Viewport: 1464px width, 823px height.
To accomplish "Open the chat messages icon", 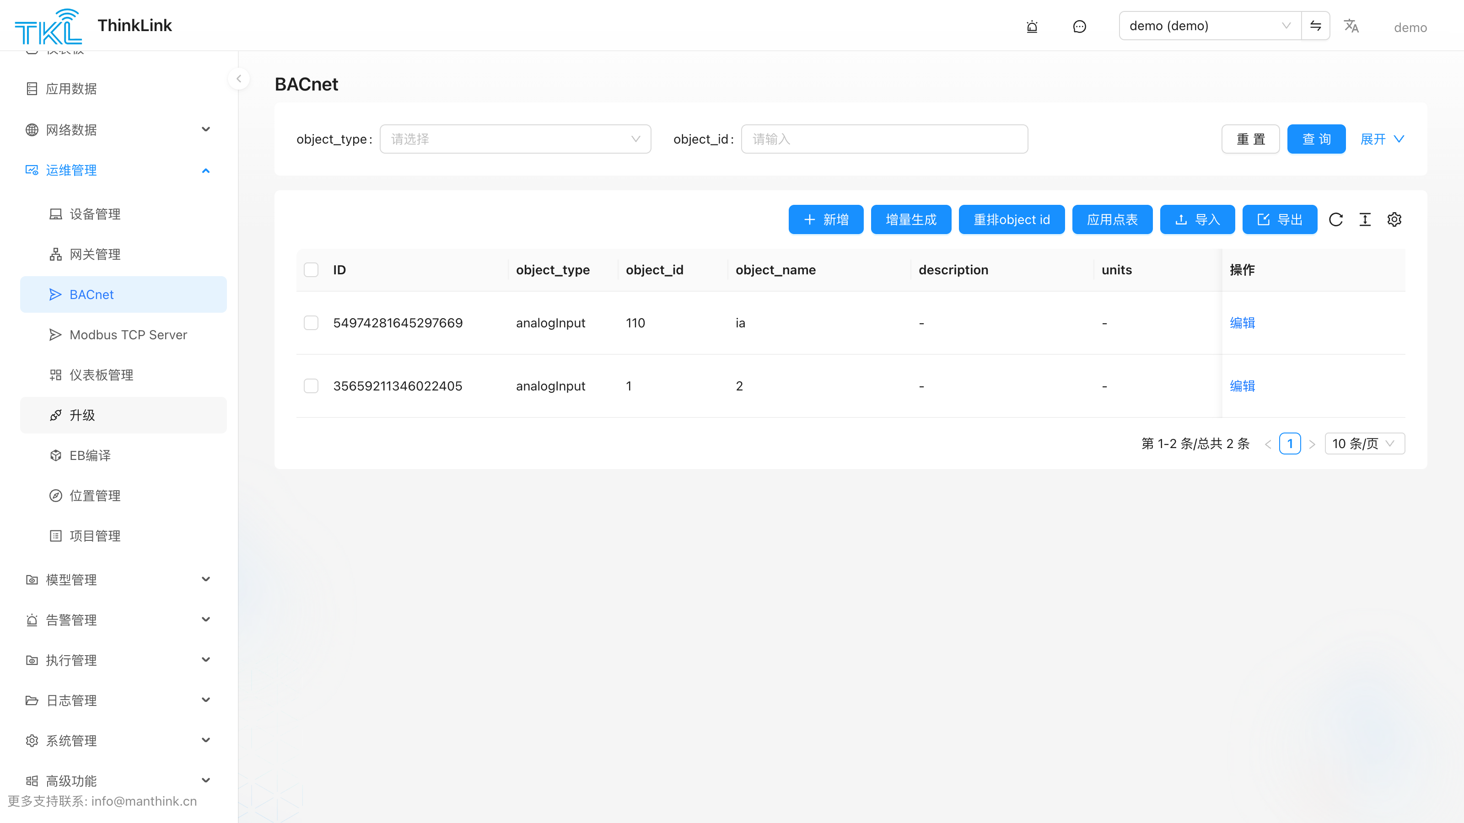I will click(1079, 26).
